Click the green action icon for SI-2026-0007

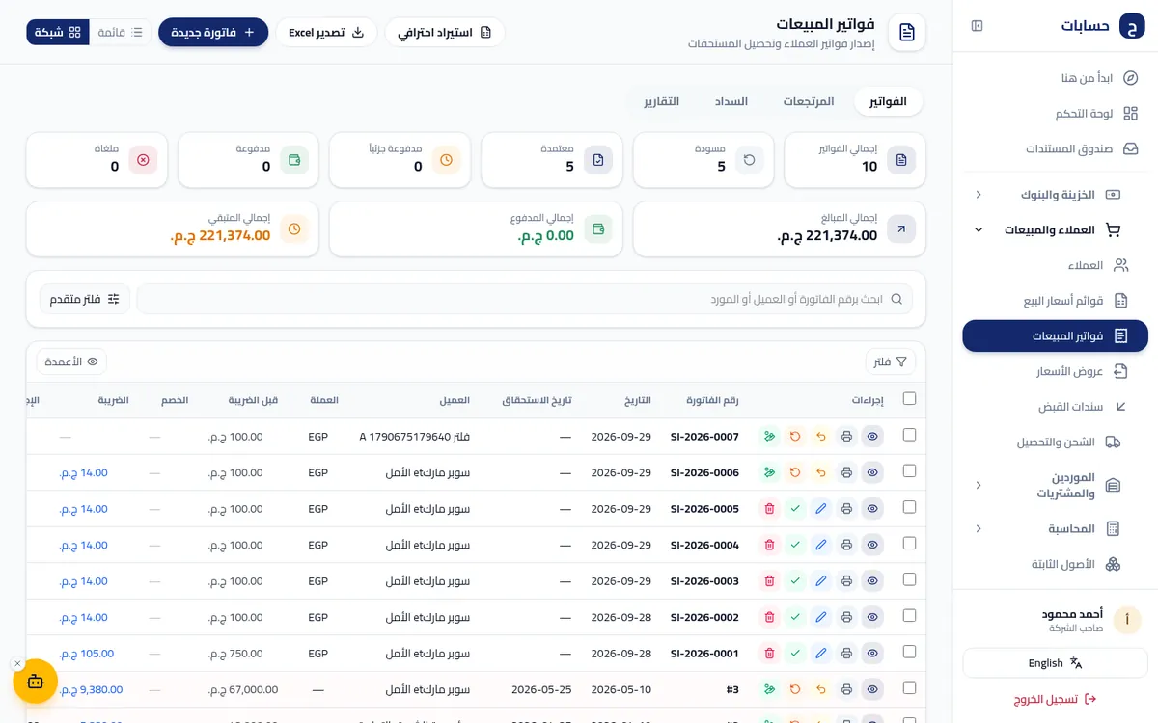769,437
